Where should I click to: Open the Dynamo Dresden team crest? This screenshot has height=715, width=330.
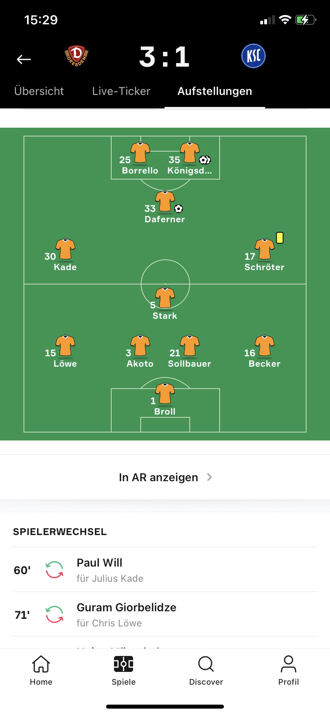click(76, 56)
